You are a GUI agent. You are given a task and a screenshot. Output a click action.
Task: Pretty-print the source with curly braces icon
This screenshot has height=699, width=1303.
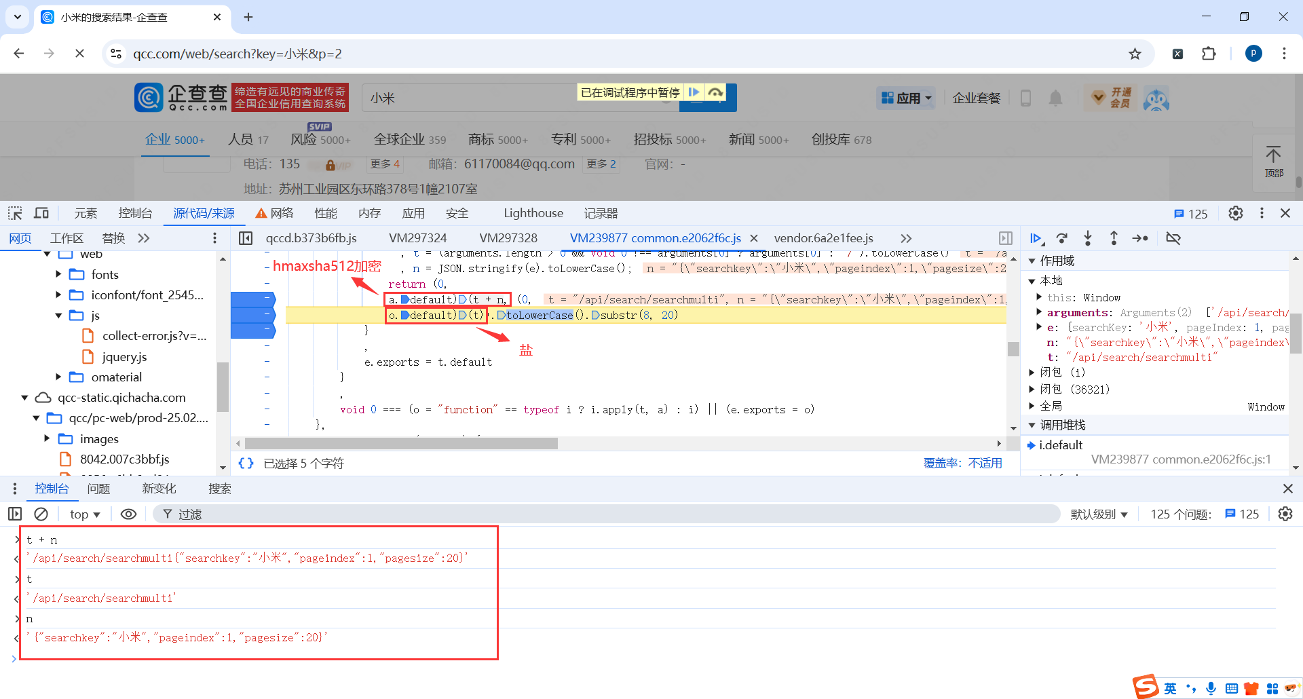(x=246, y=464)
